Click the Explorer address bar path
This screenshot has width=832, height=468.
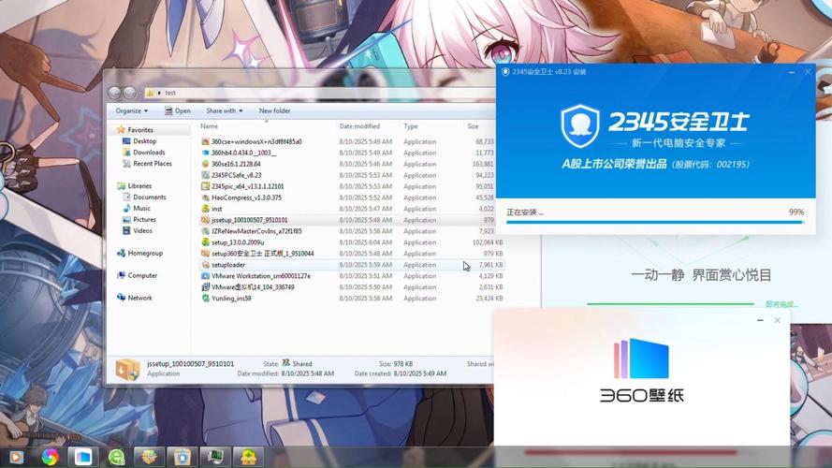click(x=281, y=93)
